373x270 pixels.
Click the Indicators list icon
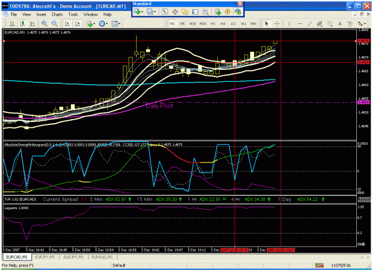click(90, 23)
